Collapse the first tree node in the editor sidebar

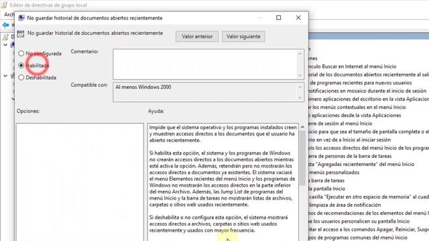click(x=5, y=45)
